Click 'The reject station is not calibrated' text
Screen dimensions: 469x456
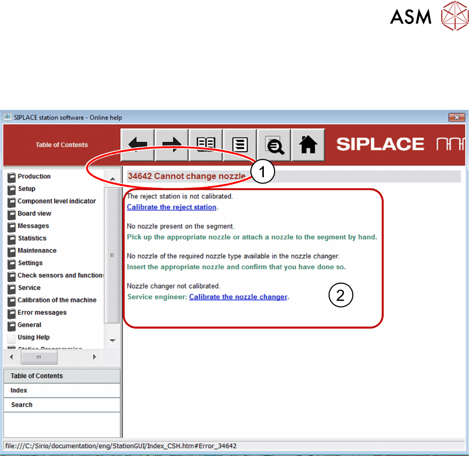(x=180, y=196)
